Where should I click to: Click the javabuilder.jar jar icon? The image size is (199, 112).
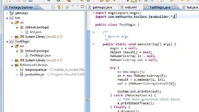21,74
